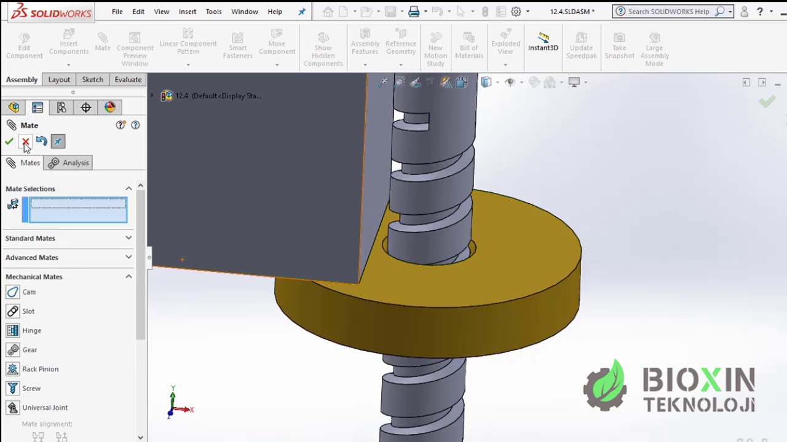Select the Gear mechanical mate

pos(22,350)
